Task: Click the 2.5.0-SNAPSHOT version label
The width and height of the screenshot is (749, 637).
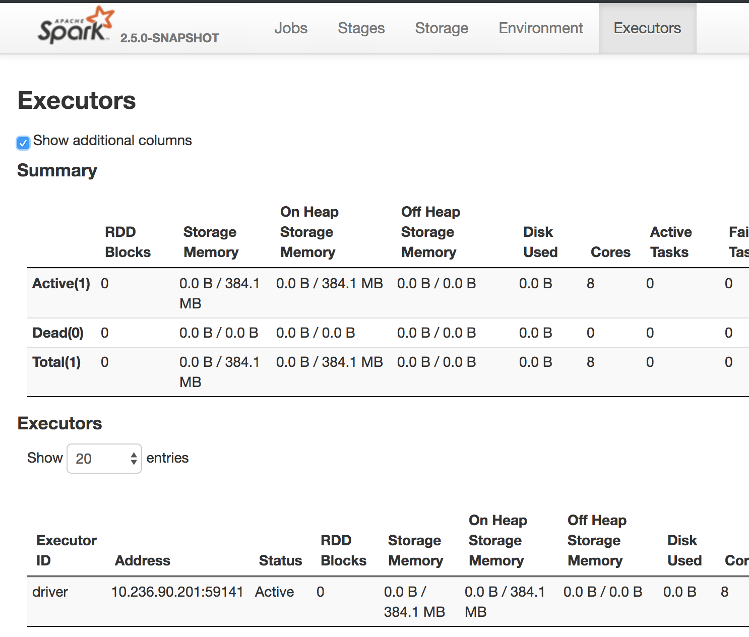Action: point(169,38)
